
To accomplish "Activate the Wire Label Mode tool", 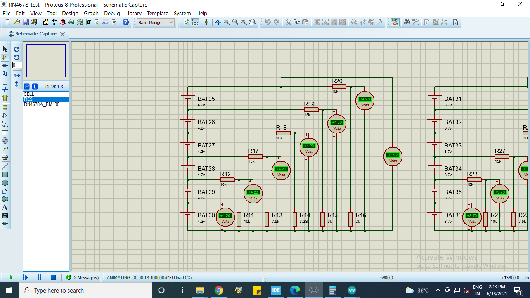I will (5, 73).
